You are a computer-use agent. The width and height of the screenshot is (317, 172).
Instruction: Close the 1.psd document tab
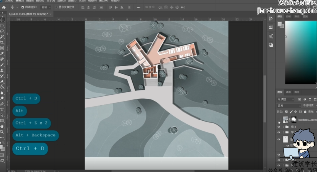50,14
